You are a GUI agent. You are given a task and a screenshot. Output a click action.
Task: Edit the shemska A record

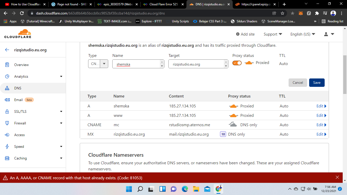(x=321, y=106)
